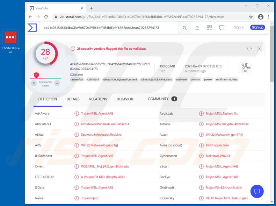276x206 pixels.
Task: Open the COMMUNITY tab
Action: tap(162, 99)
